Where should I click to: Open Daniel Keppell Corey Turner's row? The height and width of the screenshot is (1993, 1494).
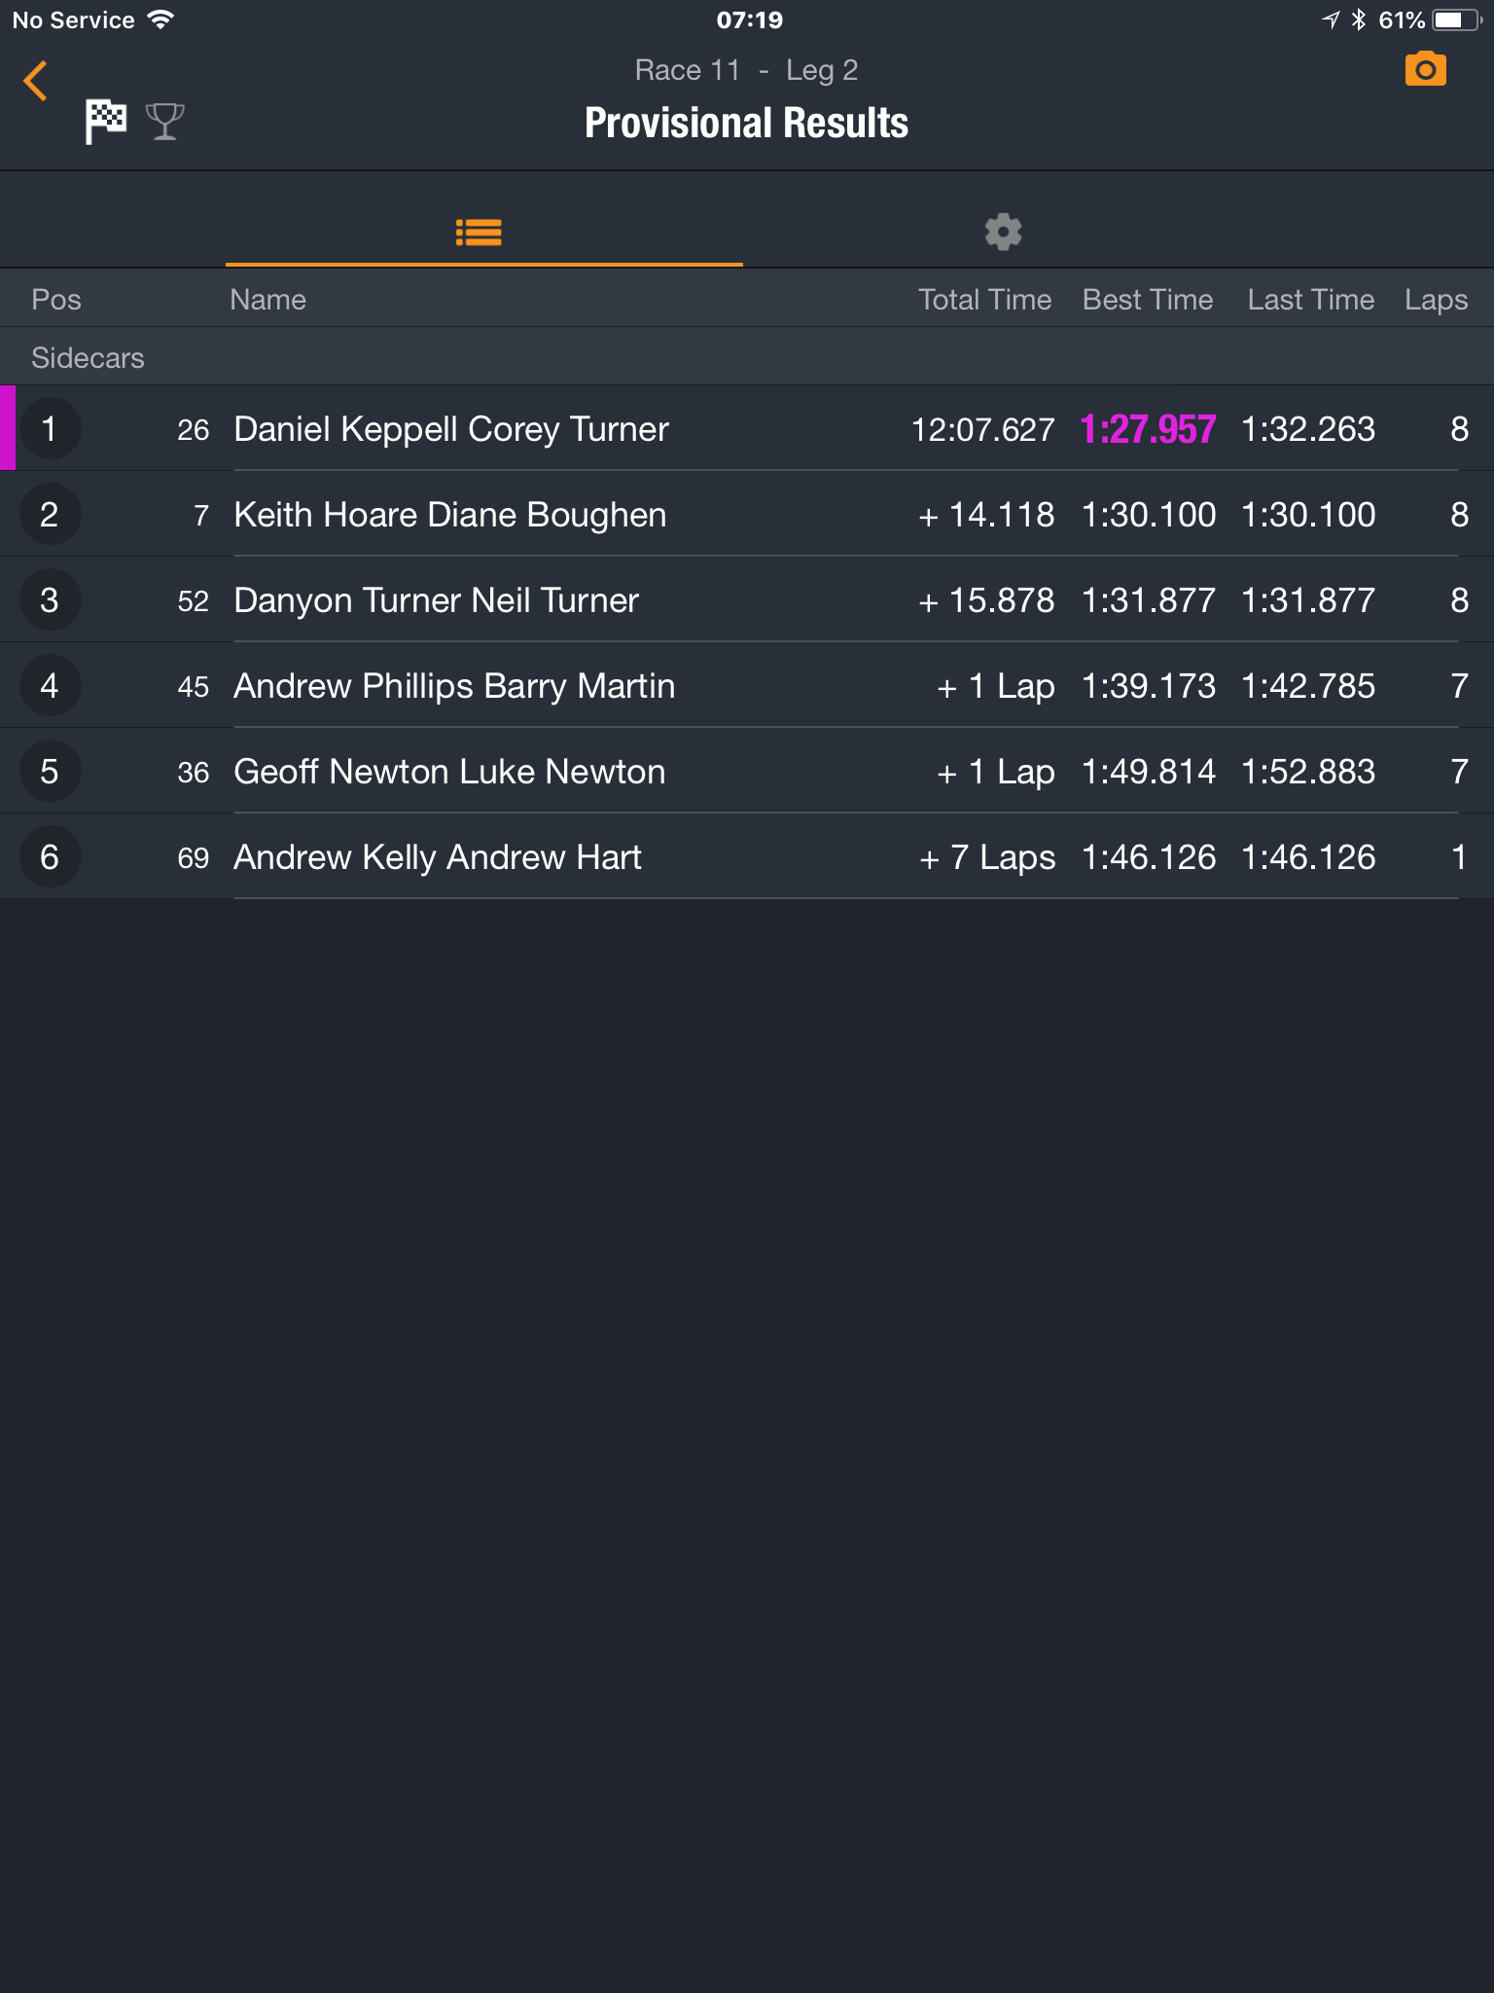point(747,429)
